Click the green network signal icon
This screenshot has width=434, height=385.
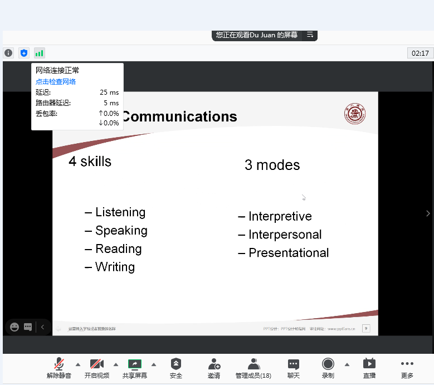coord(39,53)
